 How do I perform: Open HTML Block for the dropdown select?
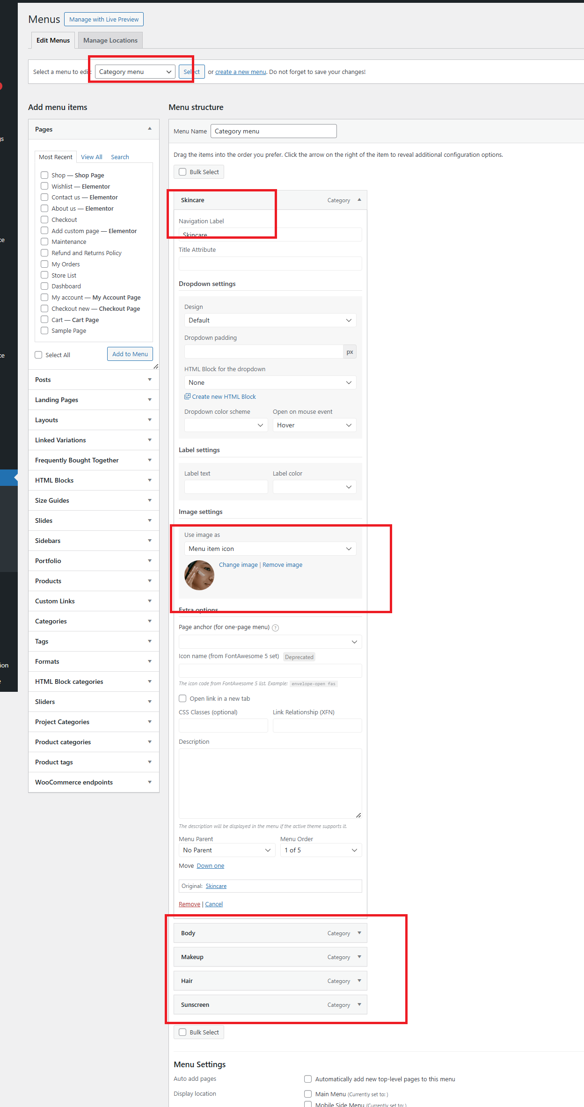(270, 382)
